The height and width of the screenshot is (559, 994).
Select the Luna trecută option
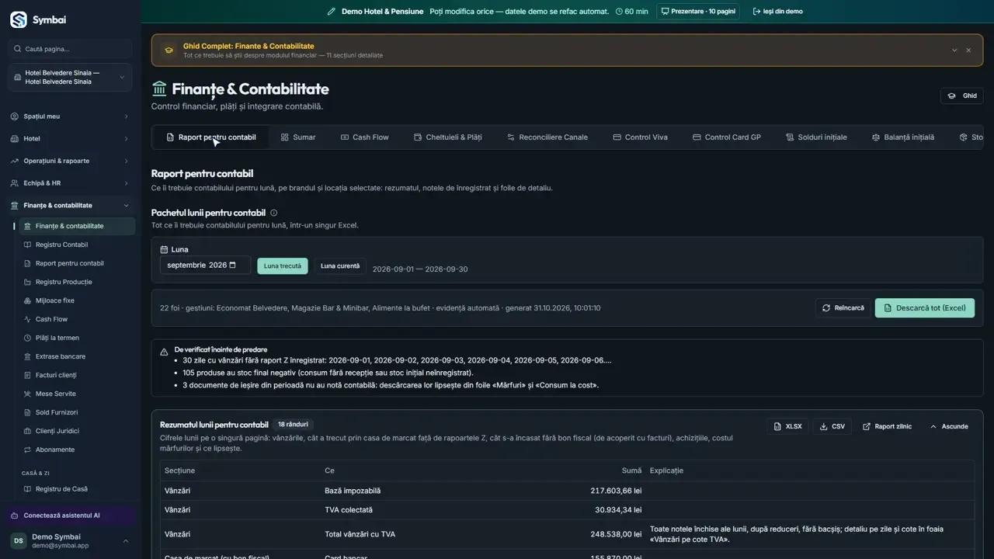click(x=283, y=266)
